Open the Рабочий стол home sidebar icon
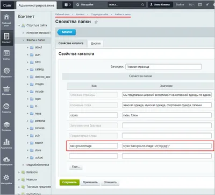 point(6,20)
